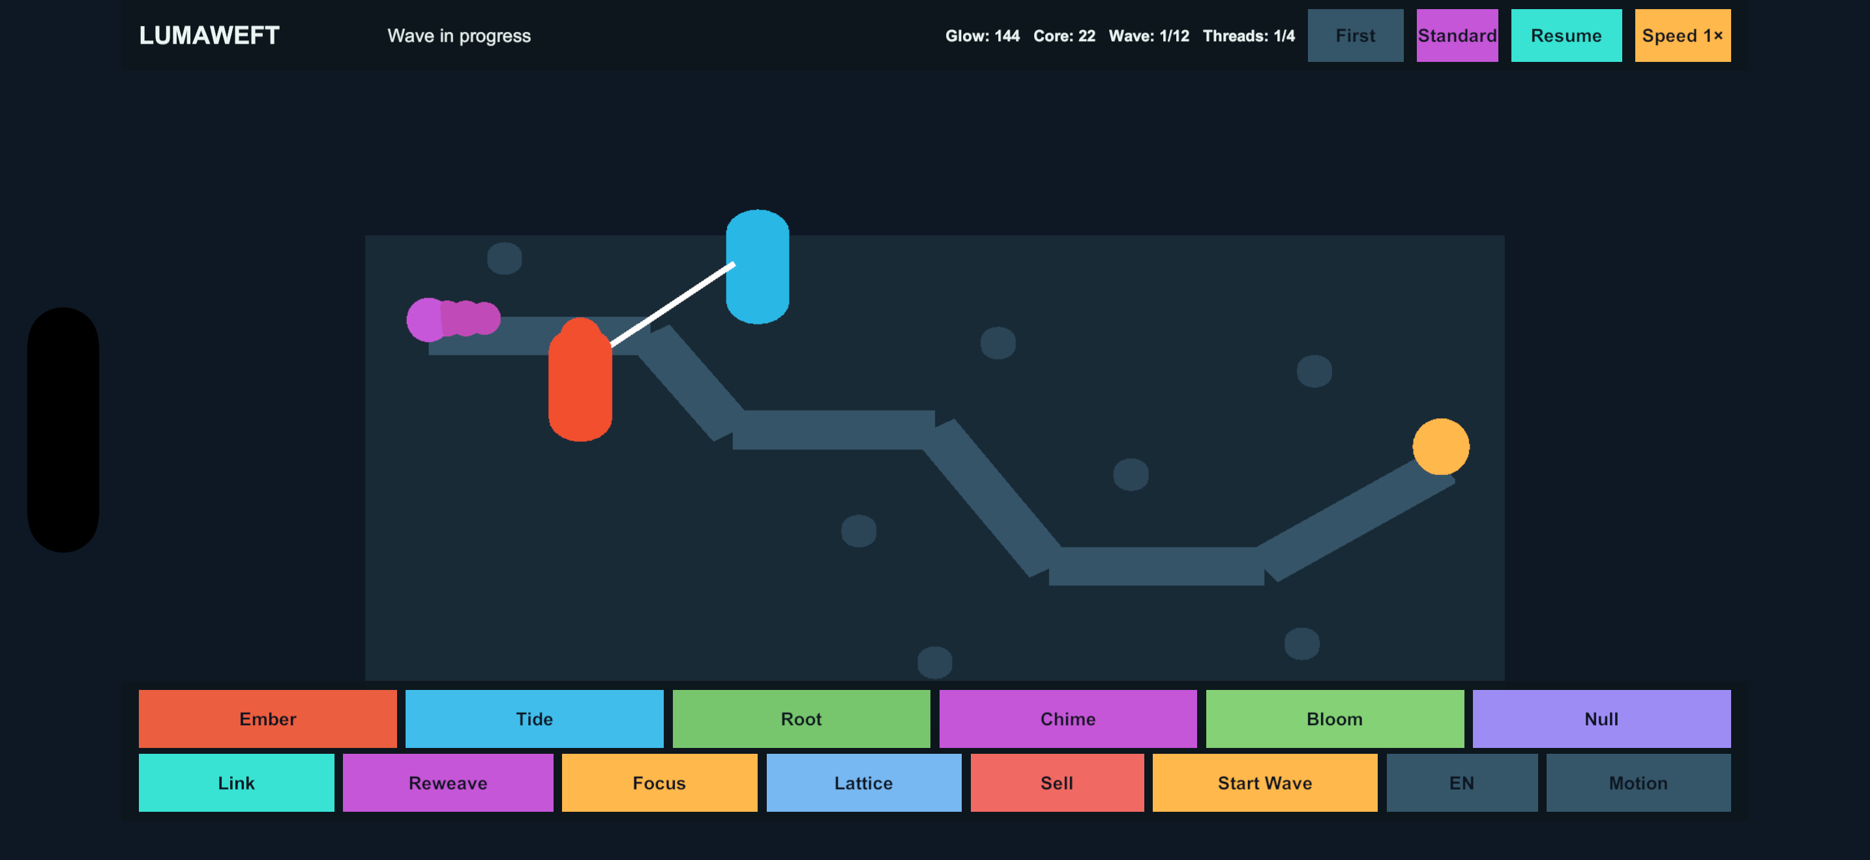Click the Sell button
Image resolution: width=1870 pixels, height=860 pixels.
click(1056, 782)
